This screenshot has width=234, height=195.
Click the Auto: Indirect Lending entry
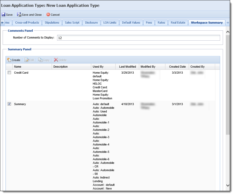click(101, 179)
